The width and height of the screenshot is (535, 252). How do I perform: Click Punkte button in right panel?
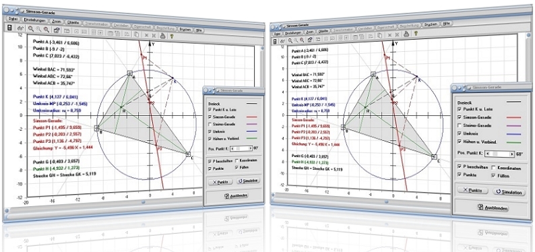(473, 191)
